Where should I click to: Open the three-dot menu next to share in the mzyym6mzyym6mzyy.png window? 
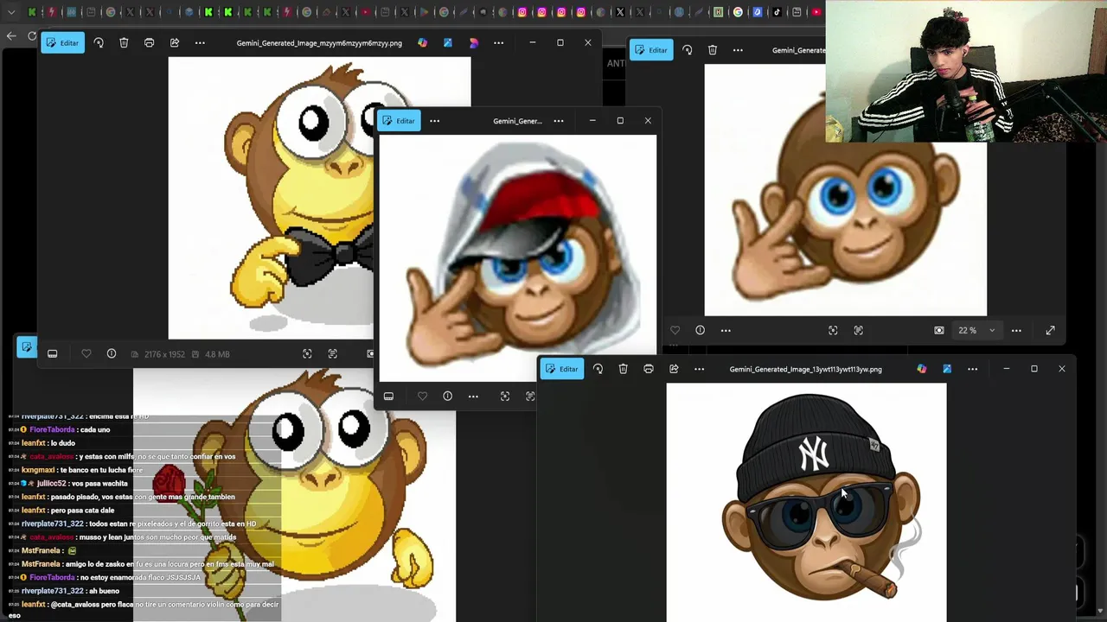click(200, 42)
